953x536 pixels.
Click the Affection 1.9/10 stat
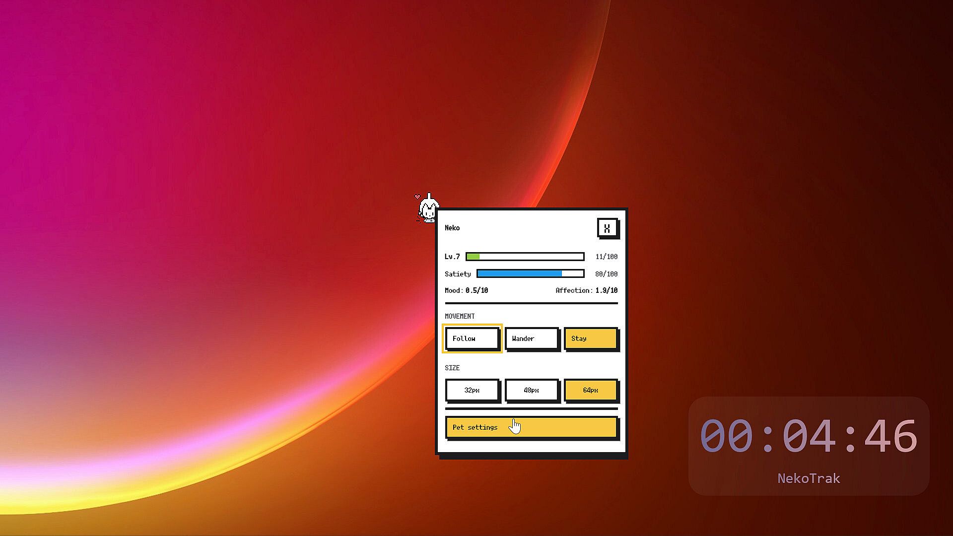(x=587, y=290)
